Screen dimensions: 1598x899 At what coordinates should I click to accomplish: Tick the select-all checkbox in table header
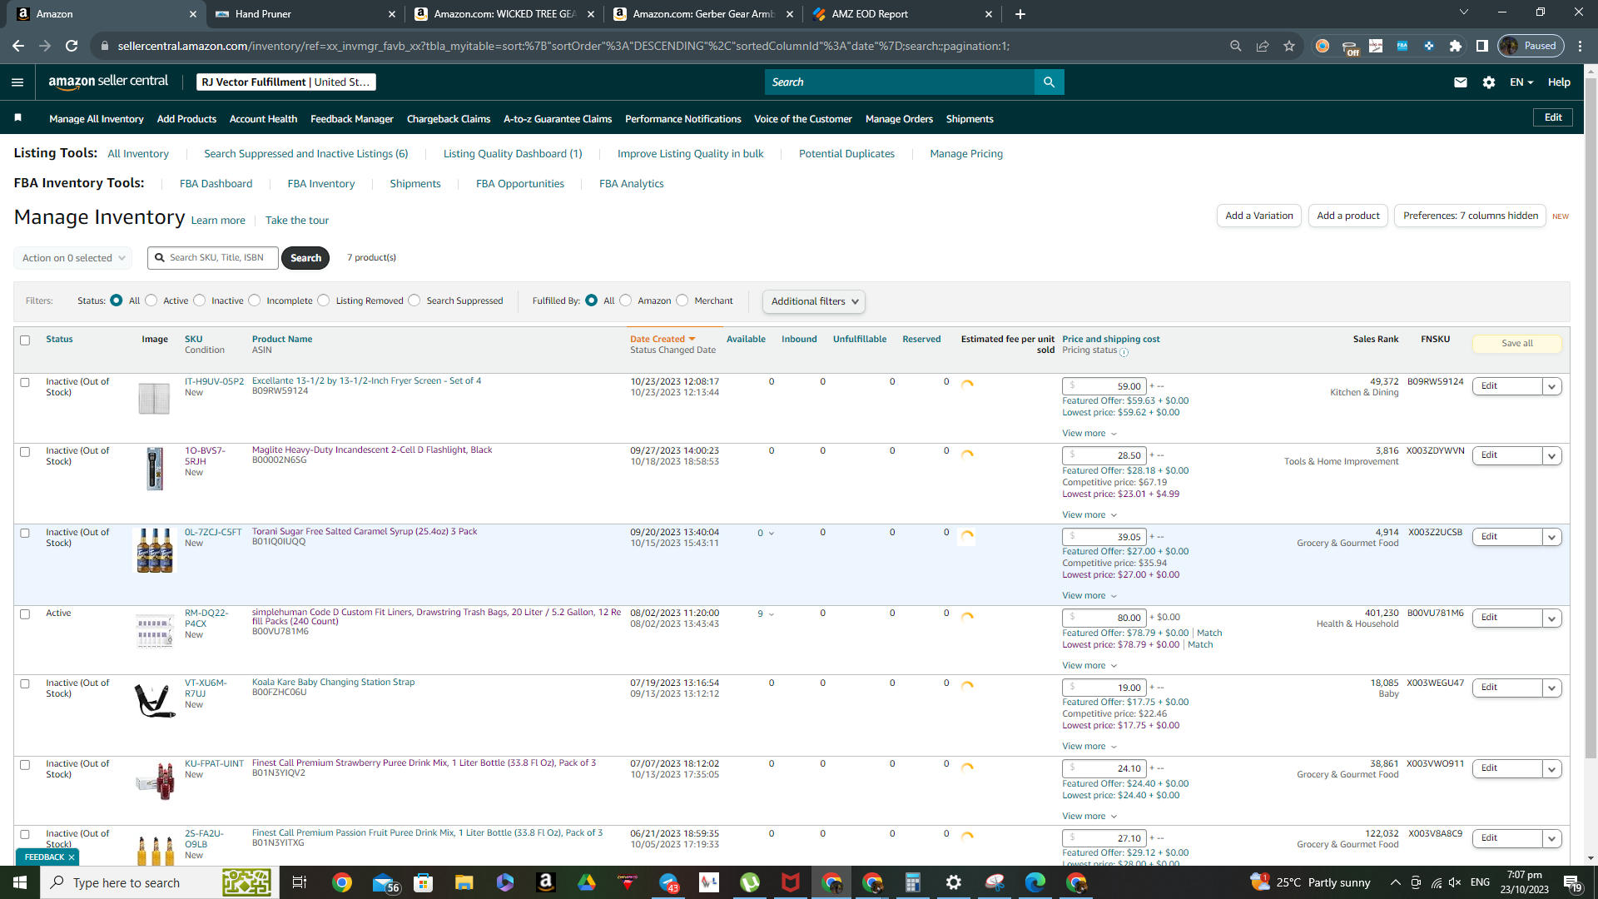[25, 340]
